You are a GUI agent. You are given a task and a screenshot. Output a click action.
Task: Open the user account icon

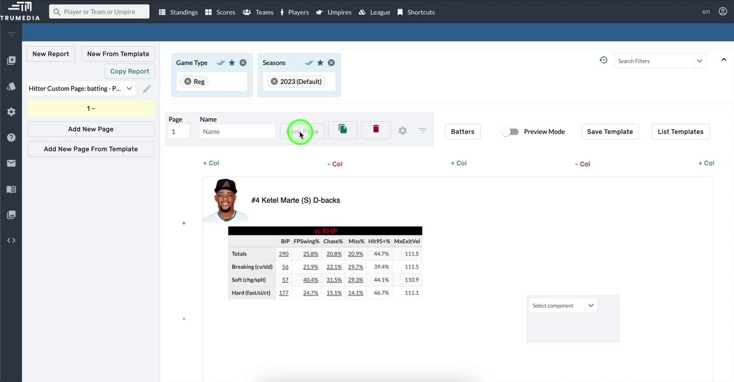pyautogui.click(x=723, y=11)
